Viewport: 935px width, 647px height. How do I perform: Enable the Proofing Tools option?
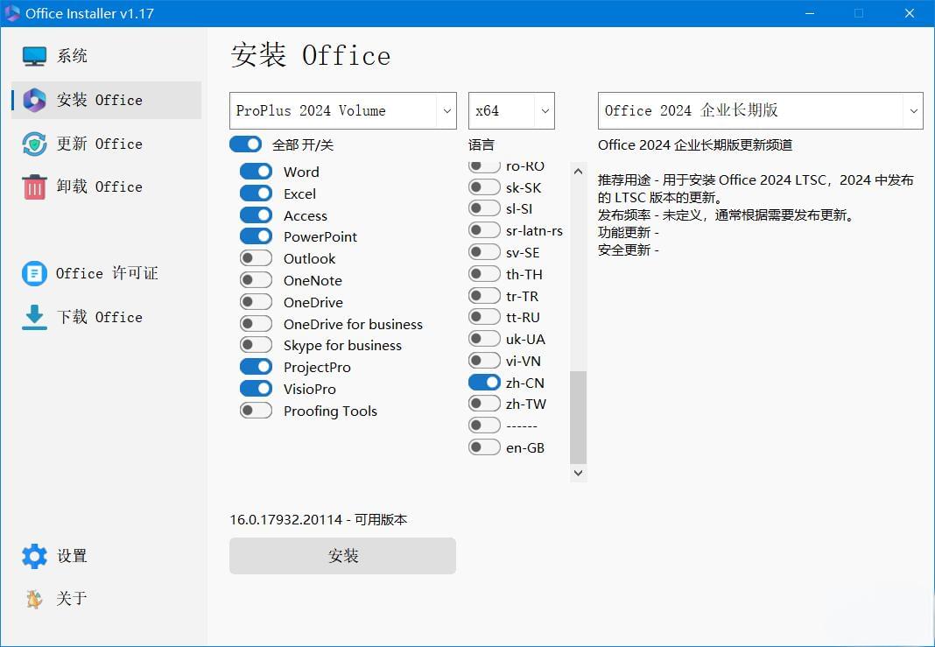tap(256, 410)
